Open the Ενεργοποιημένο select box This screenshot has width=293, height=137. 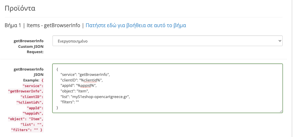click(x=168, y=41)
